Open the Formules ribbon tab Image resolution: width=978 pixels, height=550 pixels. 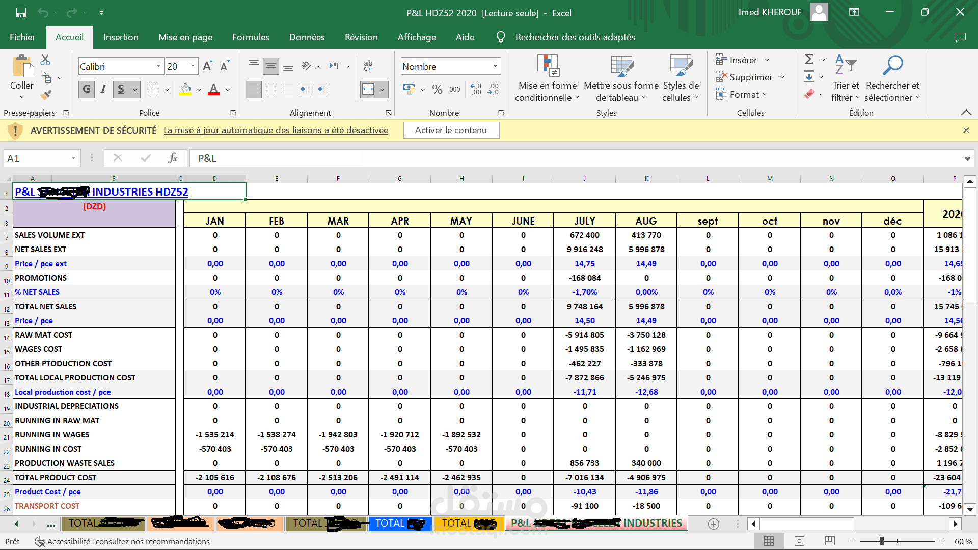point(251,37)
